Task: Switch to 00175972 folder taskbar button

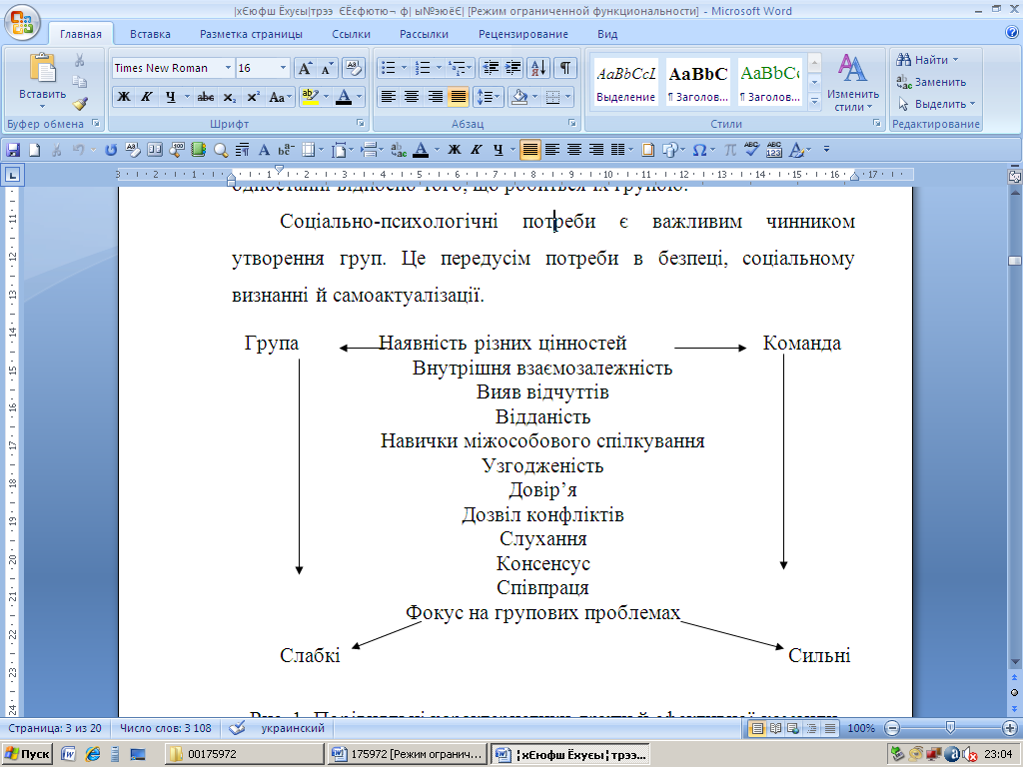Action: click(x=244, y=755)
